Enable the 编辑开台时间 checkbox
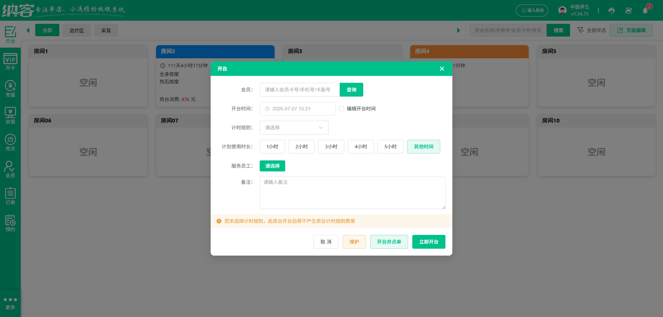The width and height of the screenshot is (663, 317). pos(342,109)
